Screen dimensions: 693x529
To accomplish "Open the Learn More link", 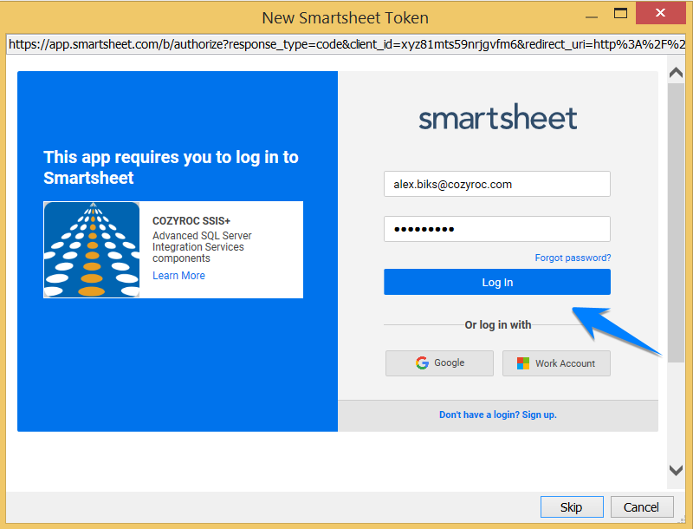I will (x=178, y=276).
